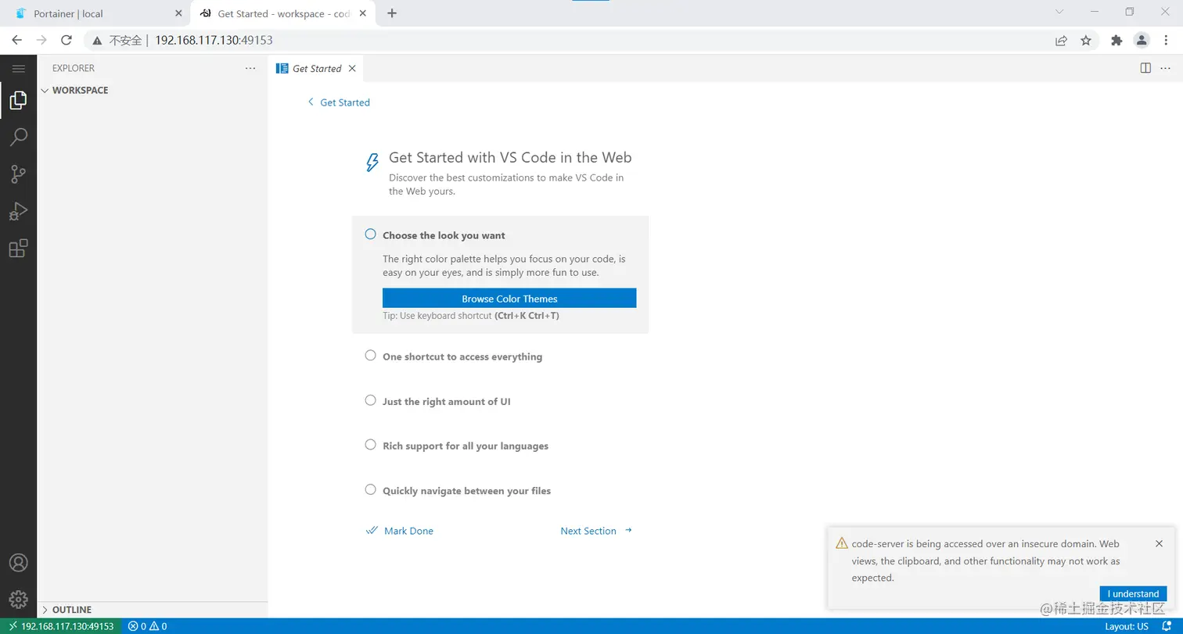Open the application hamburger menu
This screenshot has height=634, width=1183.
(19, 69)
